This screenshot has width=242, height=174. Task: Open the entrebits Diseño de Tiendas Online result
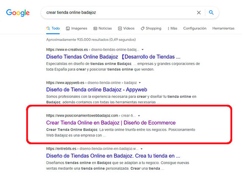113,156
